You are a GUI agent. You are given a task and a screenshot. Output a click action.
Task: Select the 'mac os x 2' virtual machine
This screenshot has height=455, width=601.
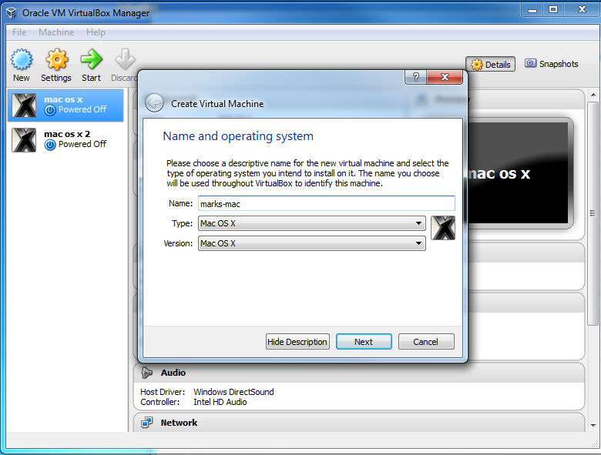click(65, 140)
